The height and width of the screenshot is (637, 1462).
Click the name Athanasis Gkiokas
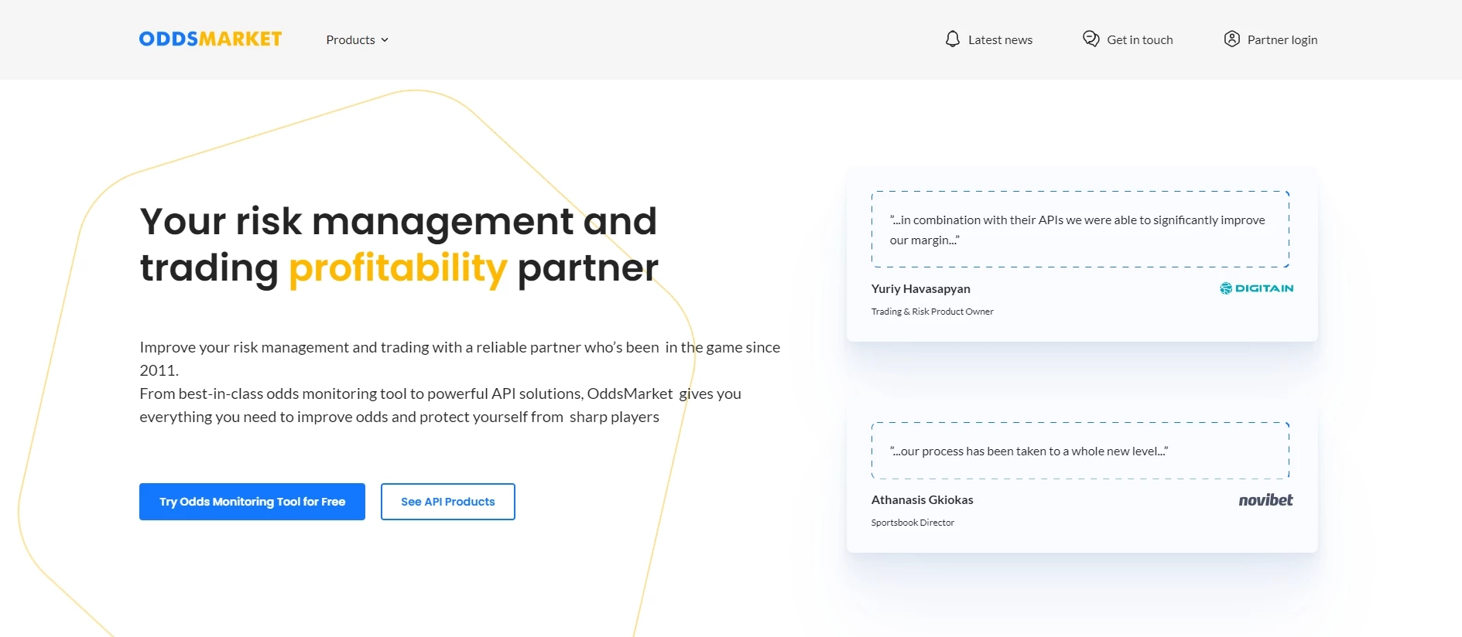(x=922, y=500)
